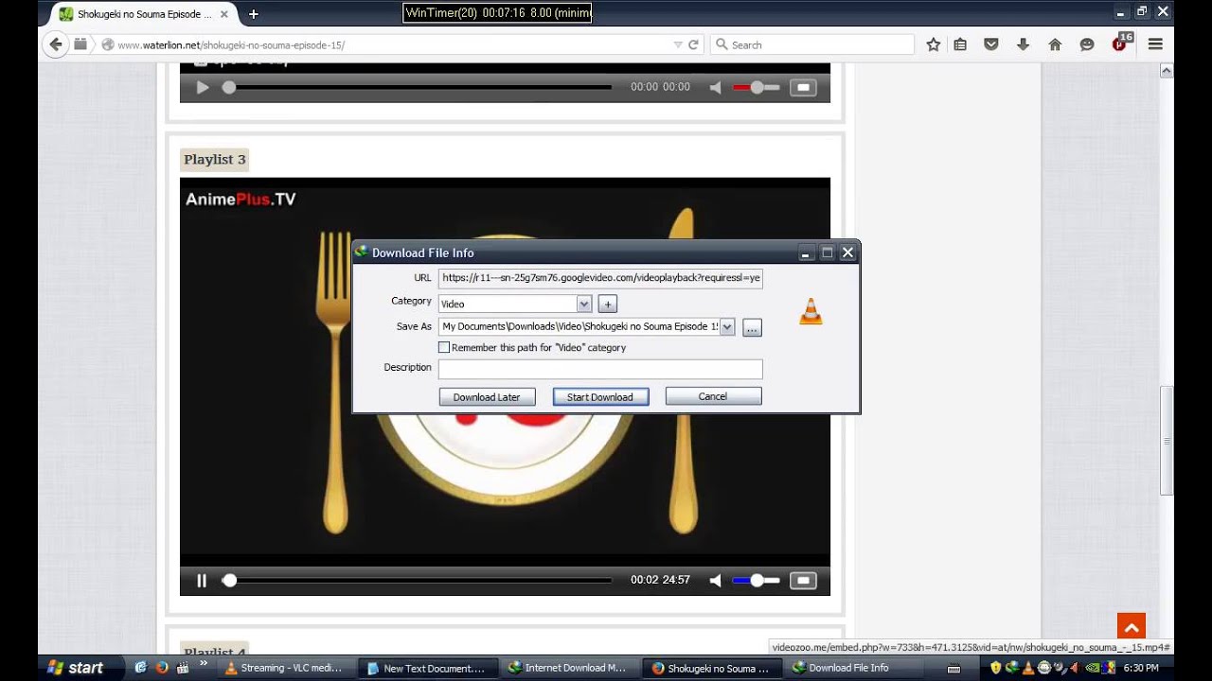Click the AnimePlus.TV logo in video
The height and width of the screenshot is (681, 1212).
pyautogui.click(x=241, y=199)
